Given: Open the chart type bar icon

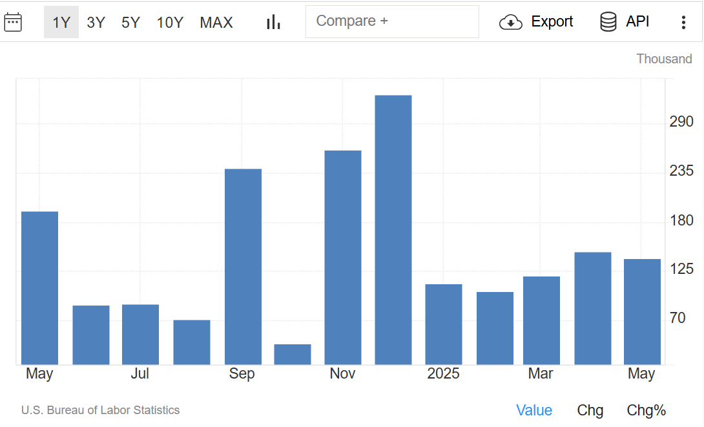Looking at the screenshot, I should tap(273, 22).
